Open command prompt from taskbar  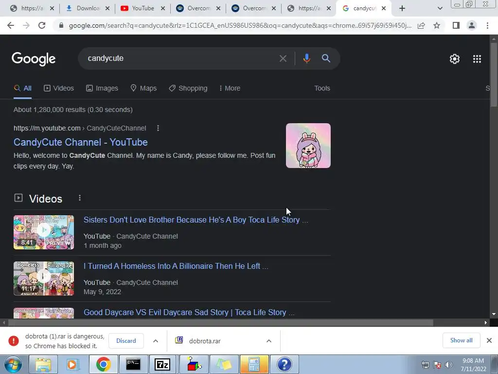[133, 364]
